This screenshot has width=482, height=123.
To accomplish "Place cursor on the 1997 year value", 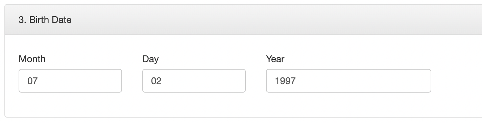I will pos(285,81).
